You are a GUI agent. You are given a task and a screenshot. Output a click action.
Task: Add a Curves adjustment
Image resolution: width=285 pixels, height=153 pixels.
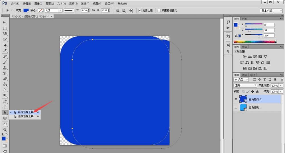pos(255,57)
